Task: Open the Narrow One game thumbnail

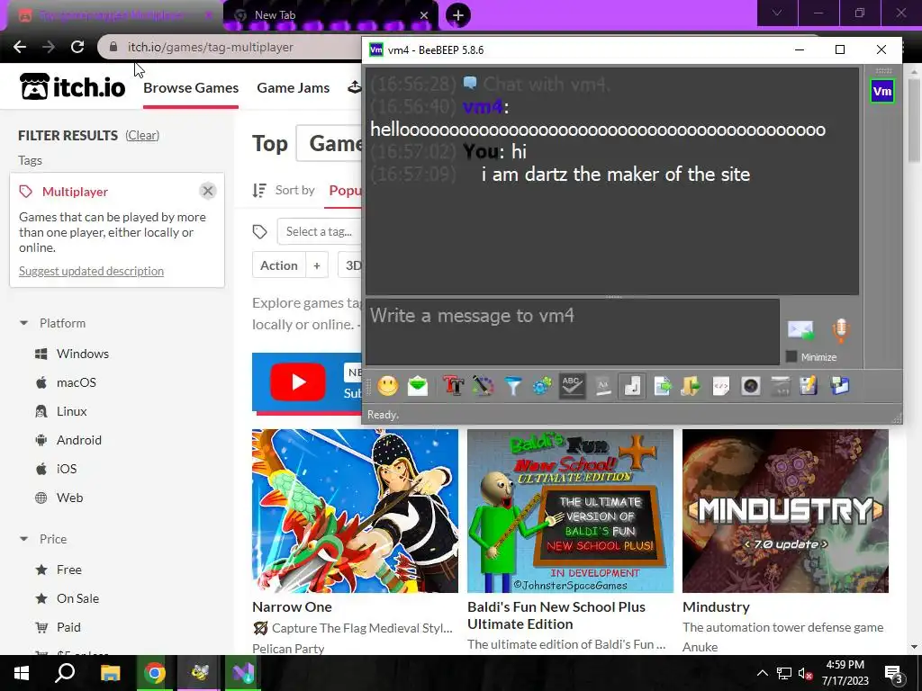Action: (x=355, y=511)
